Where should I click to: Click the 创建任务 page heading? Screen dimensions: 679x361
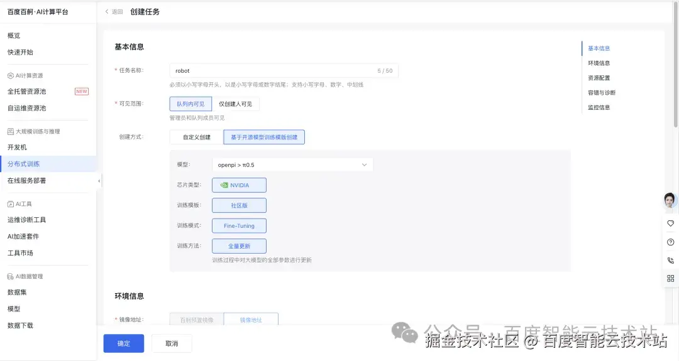click(145, 12)
